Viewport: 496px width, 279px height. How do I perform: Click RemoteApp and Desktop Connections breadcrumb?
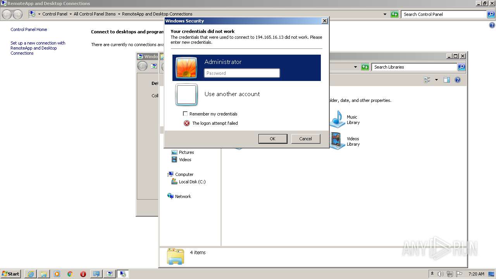point(157,14)
